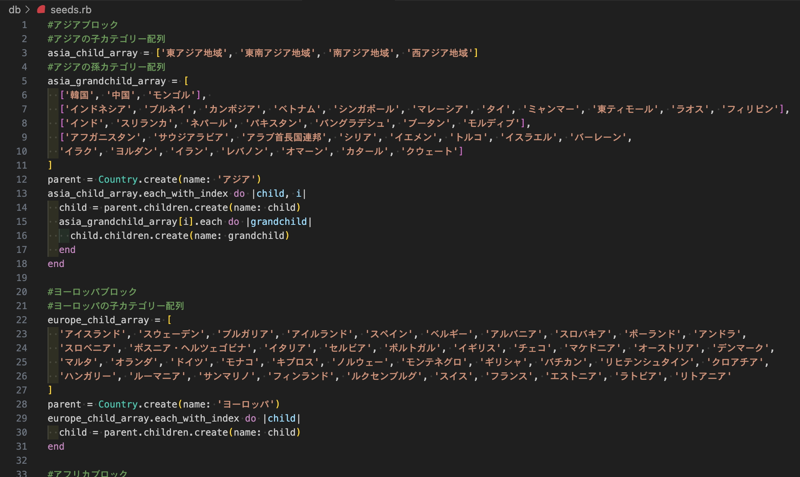Click europe_child_array on line 22

tap(98, 320)
